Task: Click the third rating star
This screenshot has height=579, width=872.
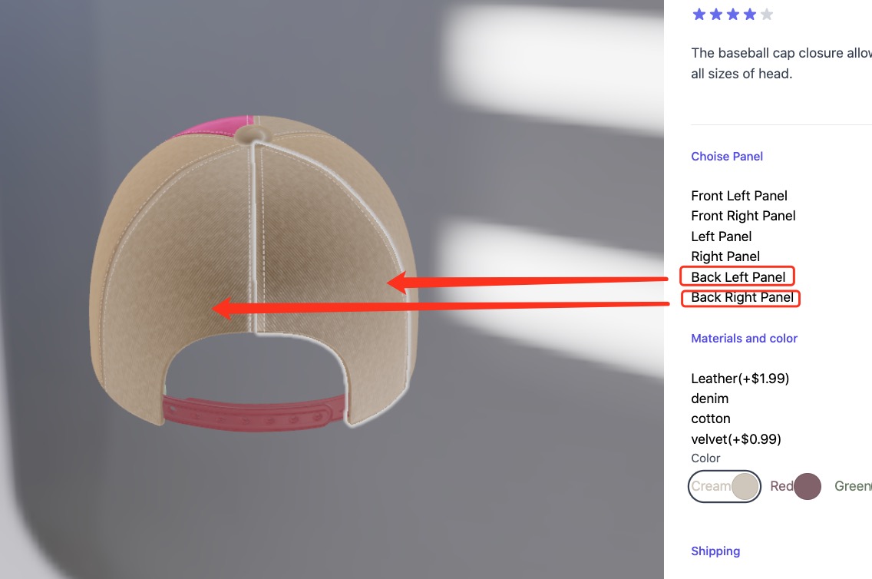Action: tap(733, 15)
